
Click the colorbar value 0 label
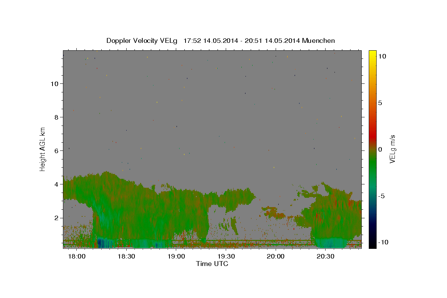click(x=380, y=149)
